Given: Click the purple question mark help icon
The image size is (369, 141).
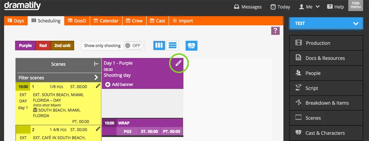Looking at the screenshot, I should click(275, 31).
